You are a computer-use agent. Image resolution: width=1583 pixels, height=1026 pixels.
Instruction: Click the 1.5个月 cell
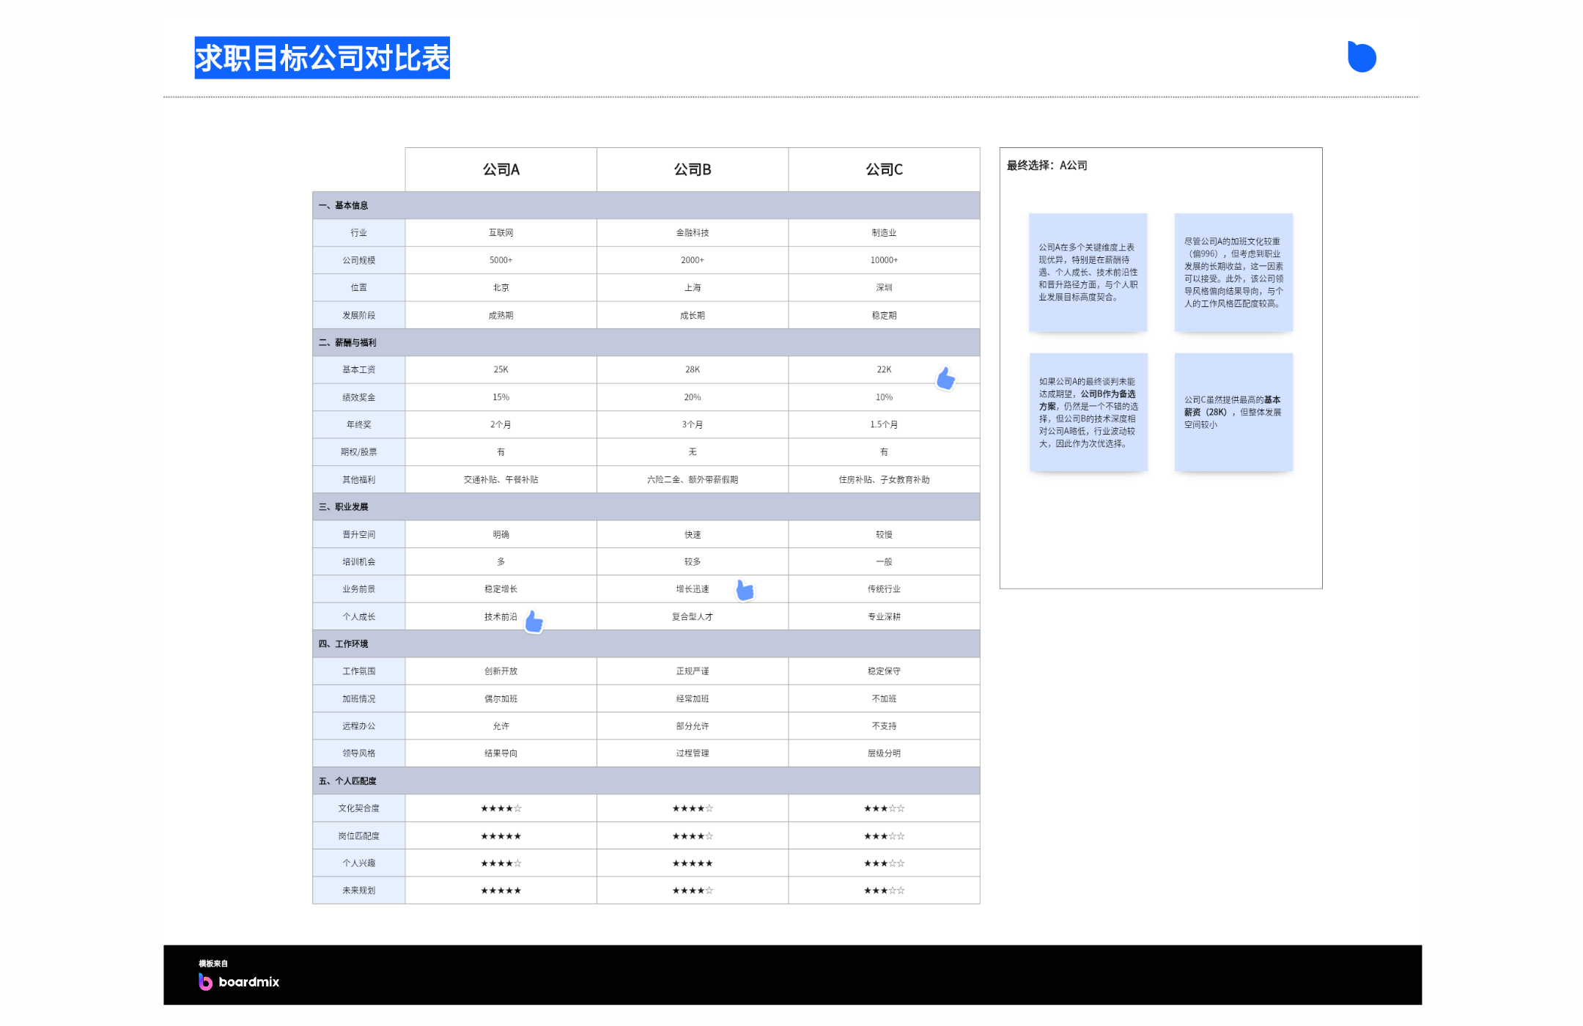(884, 424)
